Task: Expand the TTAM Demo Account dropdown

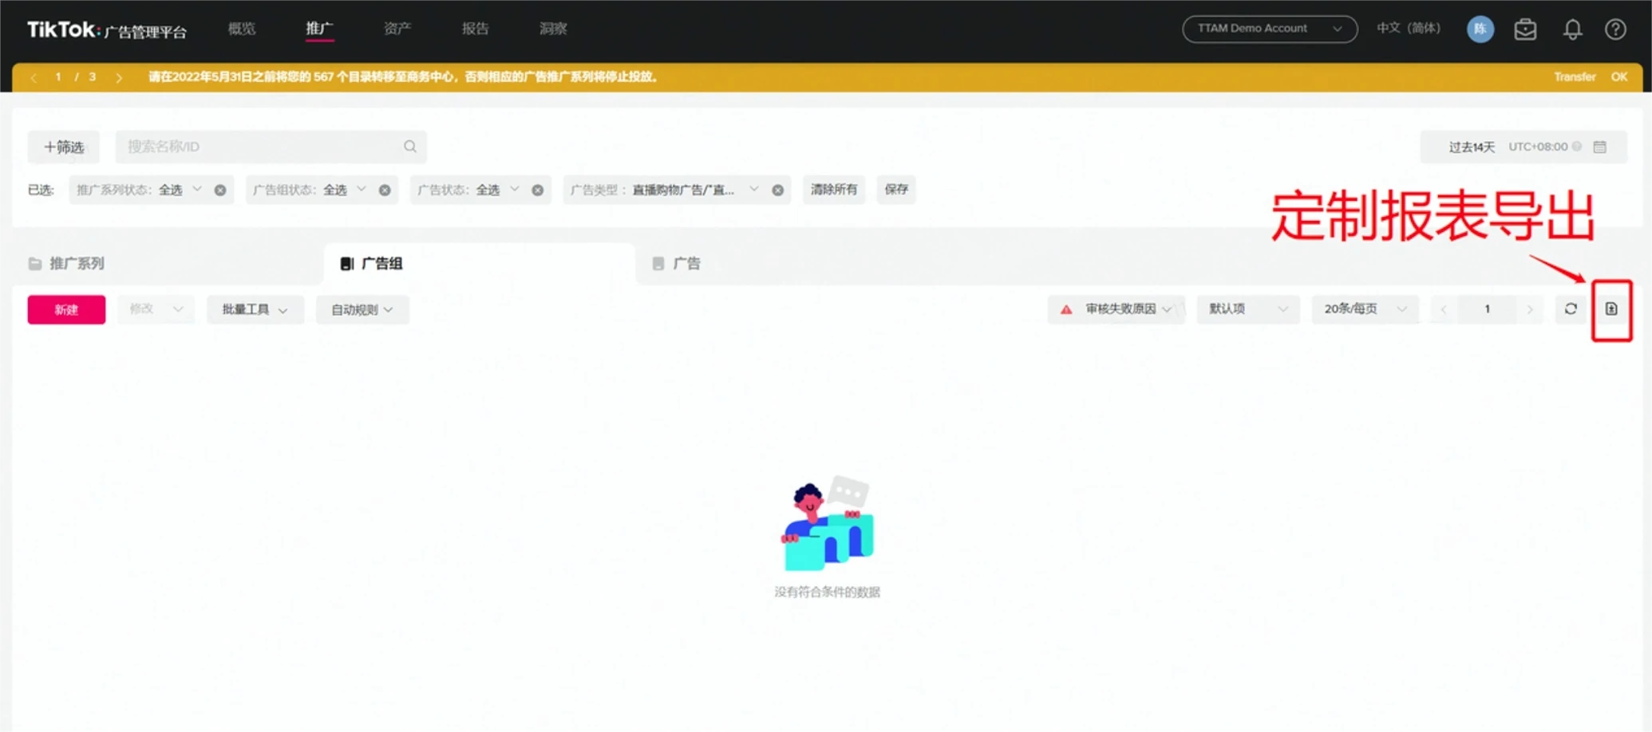Action: [x=1269, y=29]
